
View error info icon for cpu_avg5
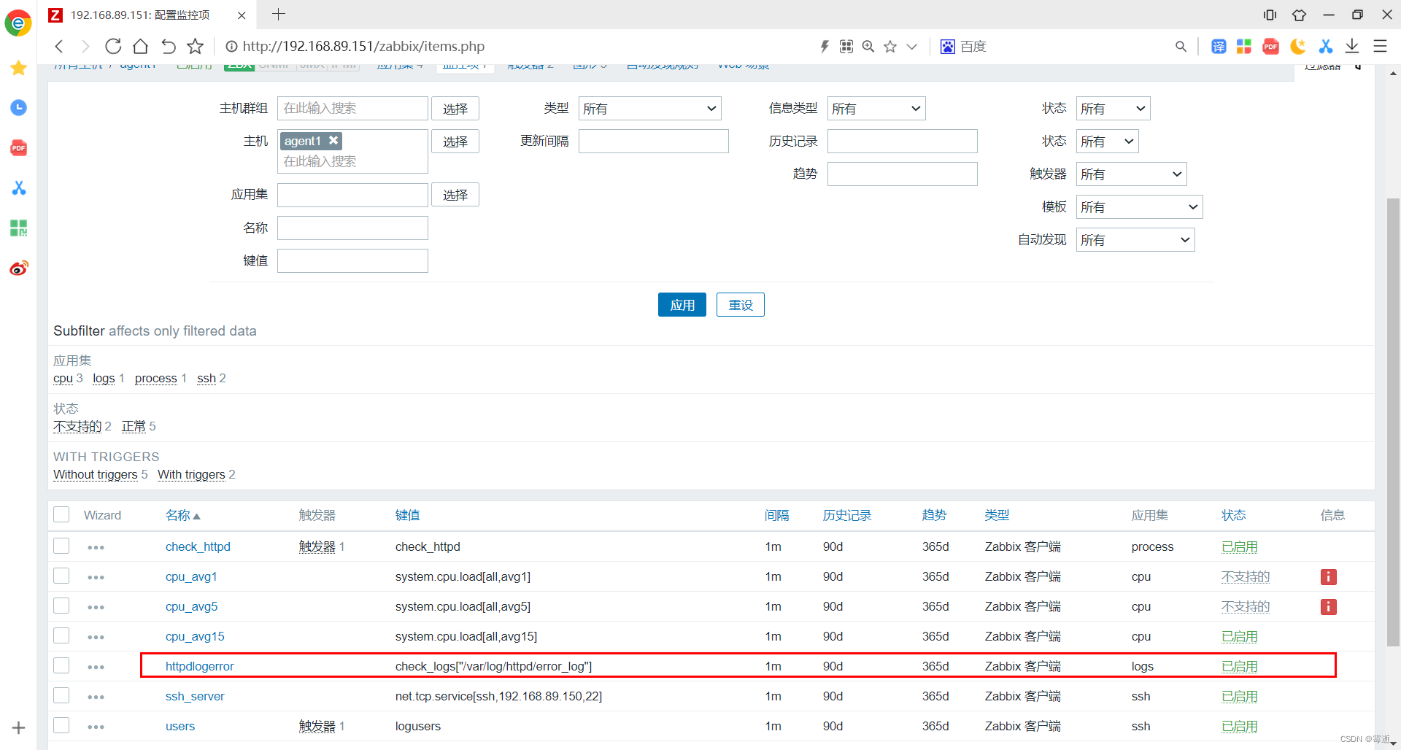(1328, 607)
